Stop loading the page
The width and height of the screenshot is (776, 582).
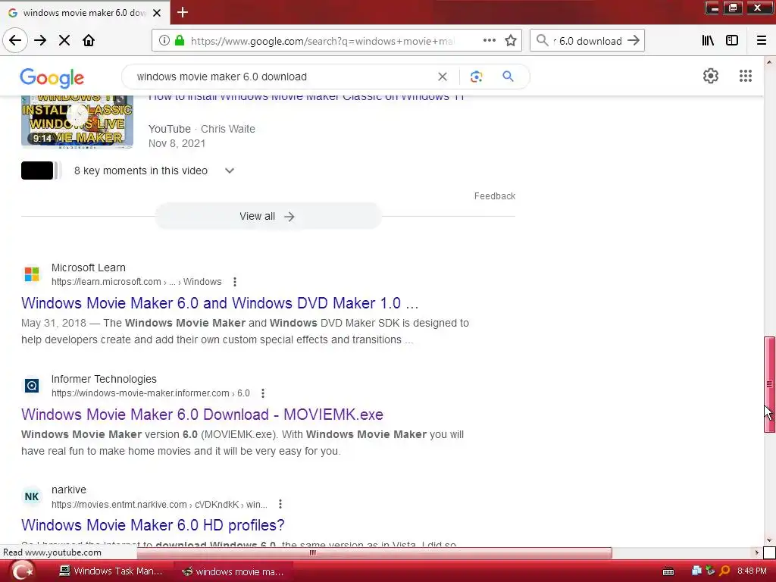click(x=64, y=41)
